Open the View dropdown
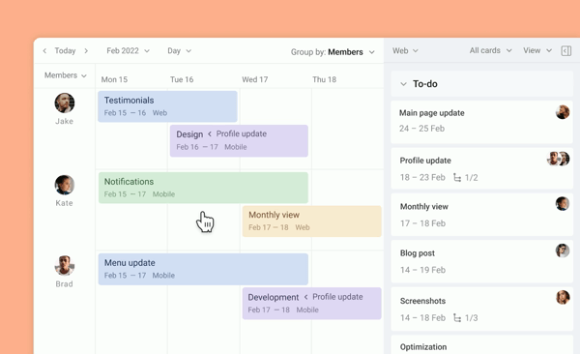The width and height of the screenshot is (580, 354). pyautogui.click(x=537, y=50)
